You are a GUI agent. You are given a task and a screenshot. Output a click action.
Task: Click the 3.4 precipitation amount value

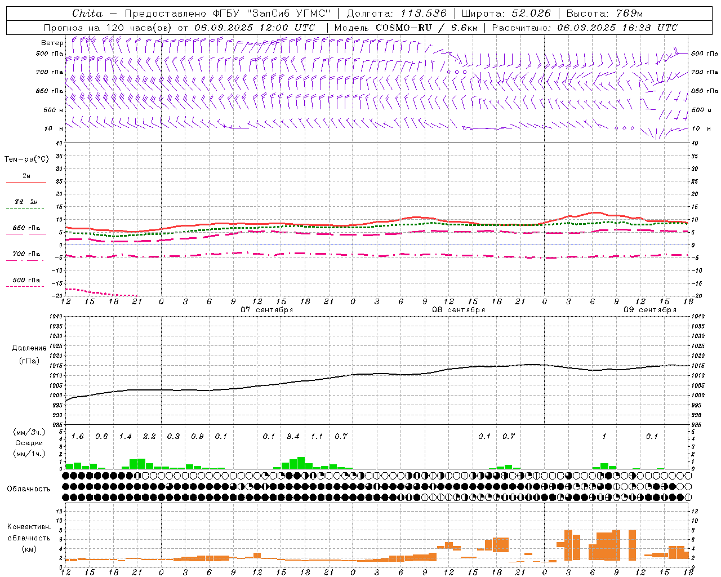pos(293,436)
